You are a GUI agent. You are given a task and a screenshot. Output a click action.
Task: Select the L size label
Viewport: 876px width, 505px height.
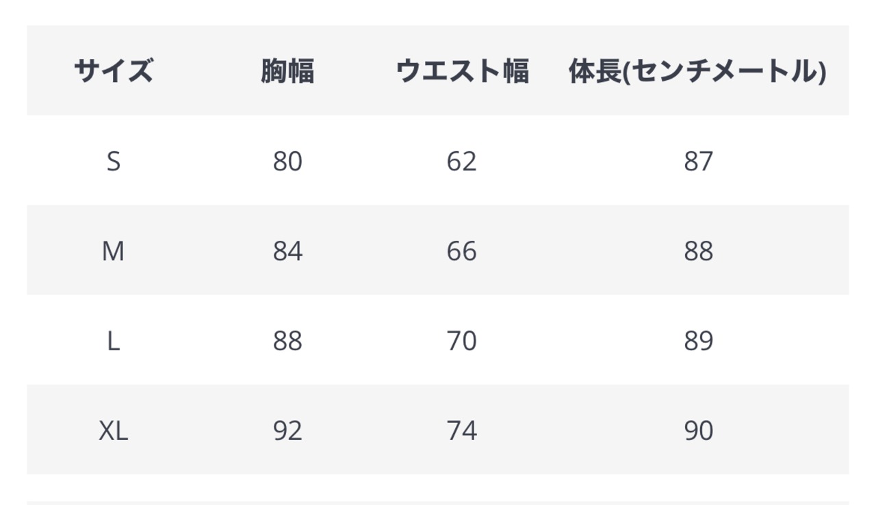click(x=114, y=341)
